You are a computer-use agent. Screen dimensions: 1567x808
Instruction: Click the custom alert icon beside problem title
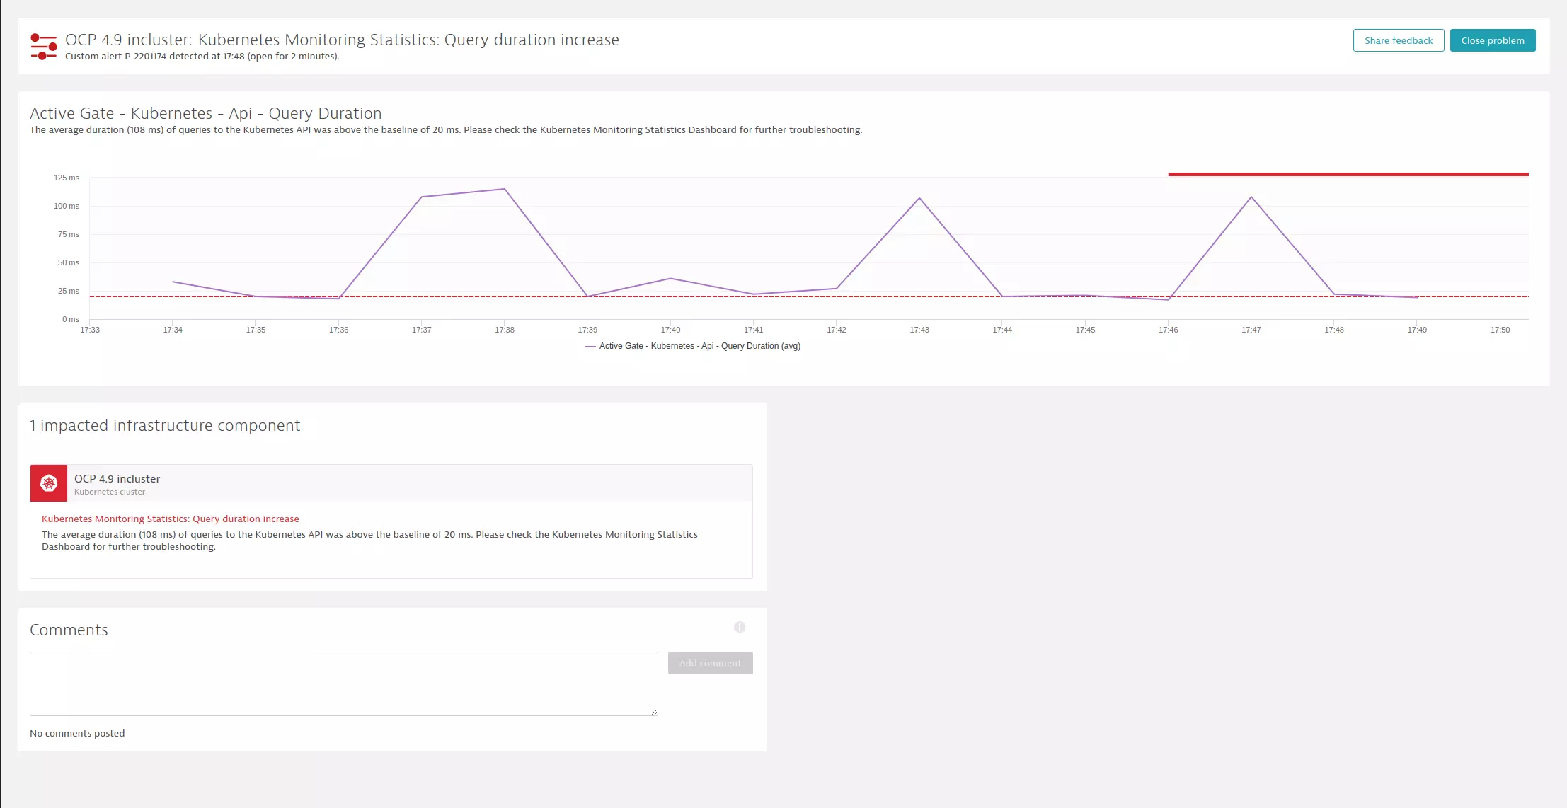click(x=43, y=45)
